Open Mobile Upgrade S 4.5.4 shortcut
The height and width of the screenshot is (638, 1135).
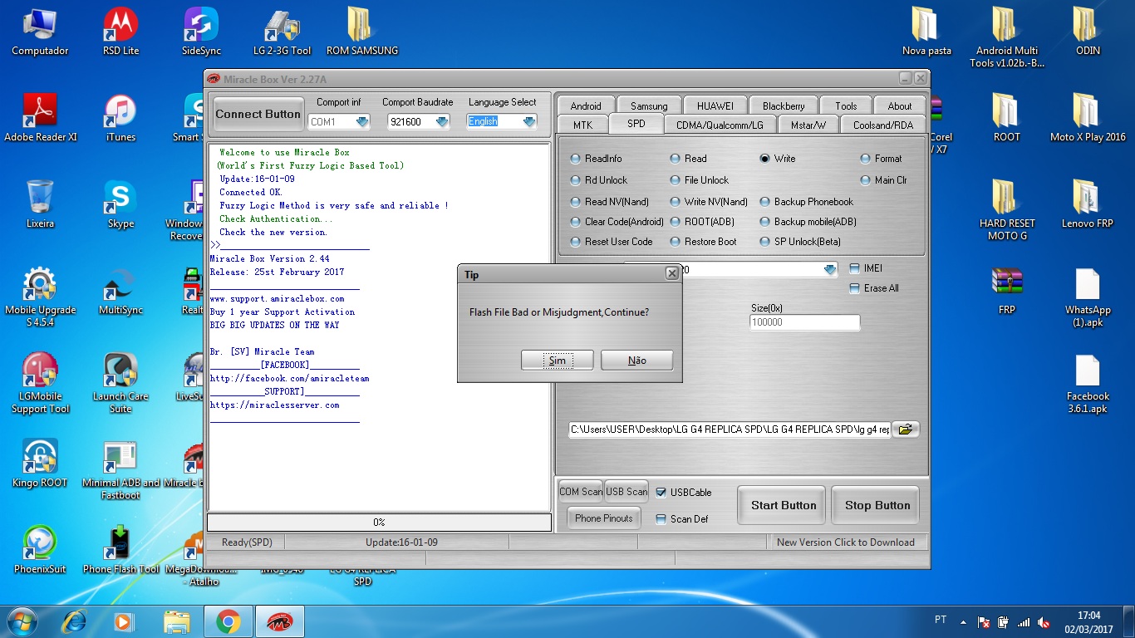tap(40, 297)
